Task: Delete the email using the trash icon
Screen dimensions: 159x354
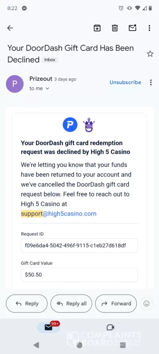Action: click(115, 28)
